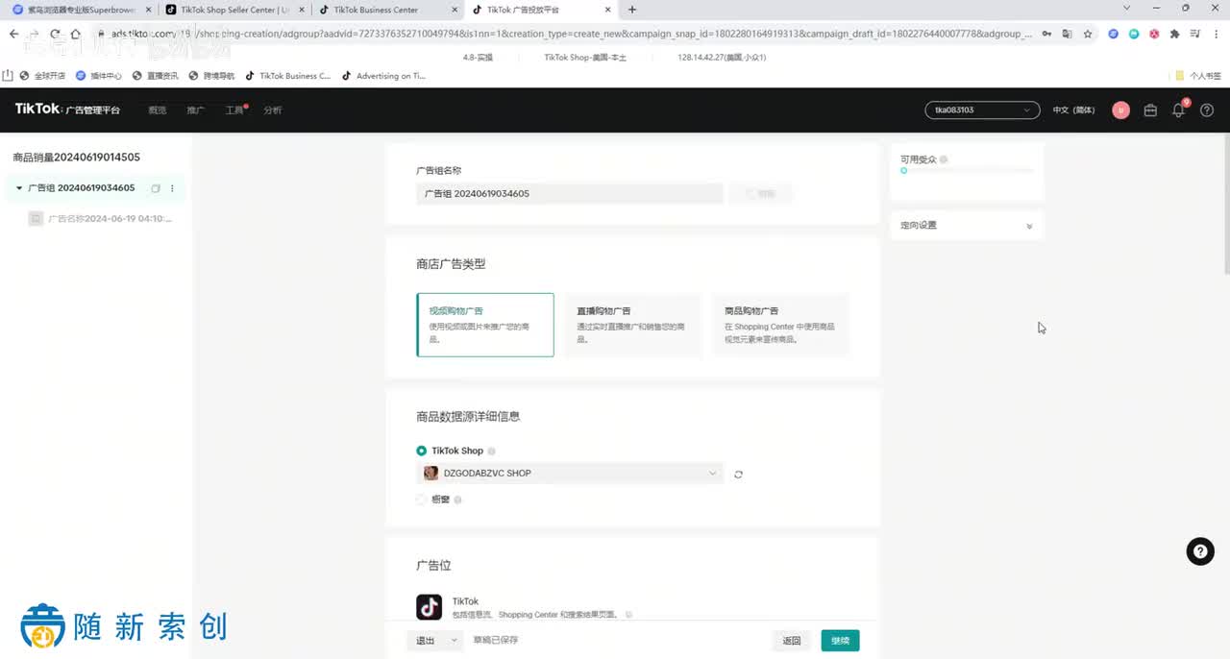1230x659 pixels.
Task: Open the notifications bell
Action: 1179,110
